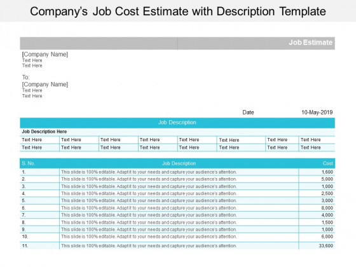Viewport: 356px width, 267px height.
Task: Select serial number '3.' in the table
Action: (24, 186)
